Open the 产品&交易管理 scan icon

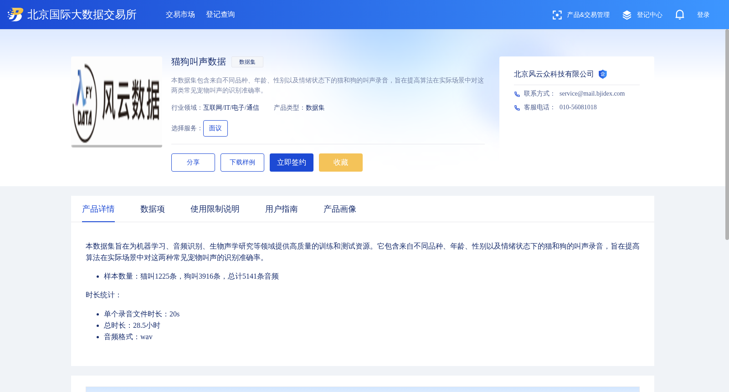(x=557, y=15)
